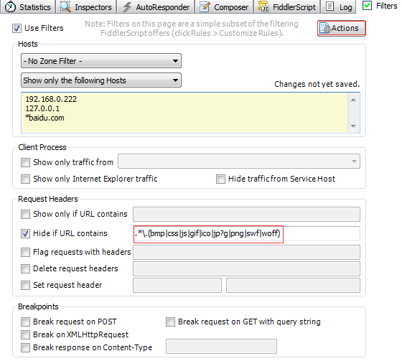402x361 pixels.
Task: Click the Actions button document icon
Action: (x=325, y=28)
